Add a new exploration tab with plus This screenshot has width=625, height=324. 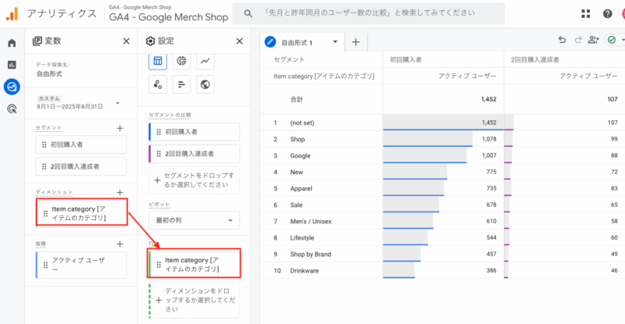[355, 42]
